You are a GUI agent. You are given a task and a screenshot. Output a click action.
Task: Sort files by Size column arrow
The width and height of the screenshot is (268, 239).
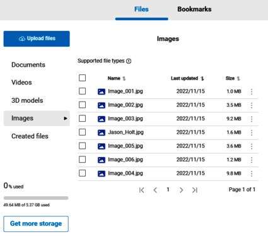[238, 79]
